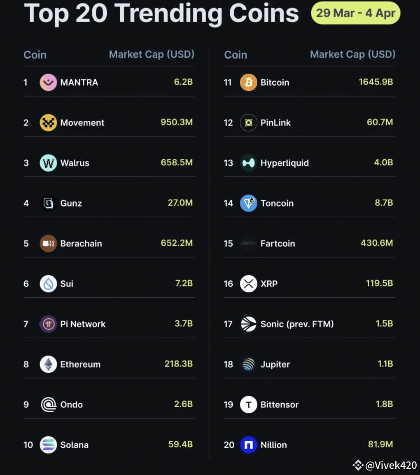Screen dimensions: 420x475
Task: Click the Ethereum diamond logo
Action: click(x=49, y=364)
